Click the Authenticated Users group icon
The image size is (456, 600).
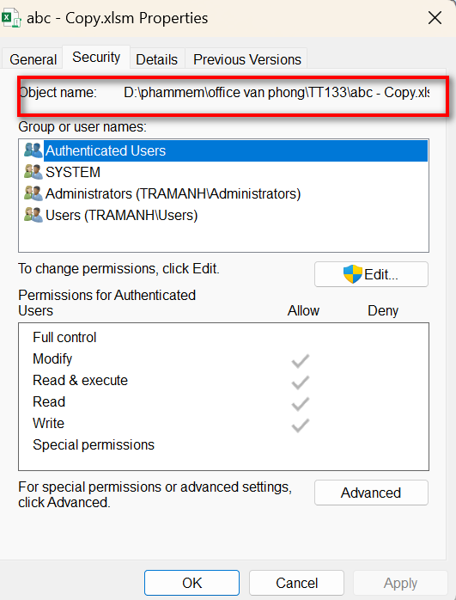(x=33, y=150)
